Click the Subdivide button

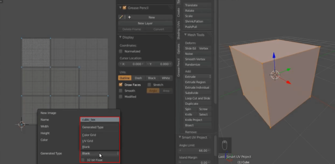point(198,93)
